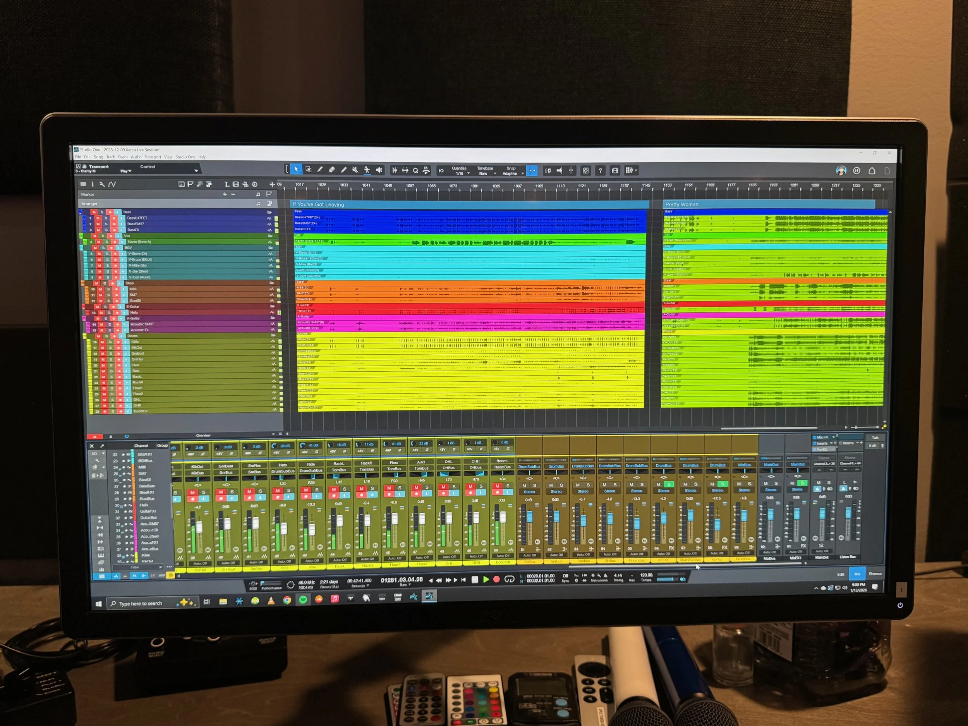This screenshot has height=726, width=968.
Task: Click the green Play button
Action: click(x=486, y=579)
